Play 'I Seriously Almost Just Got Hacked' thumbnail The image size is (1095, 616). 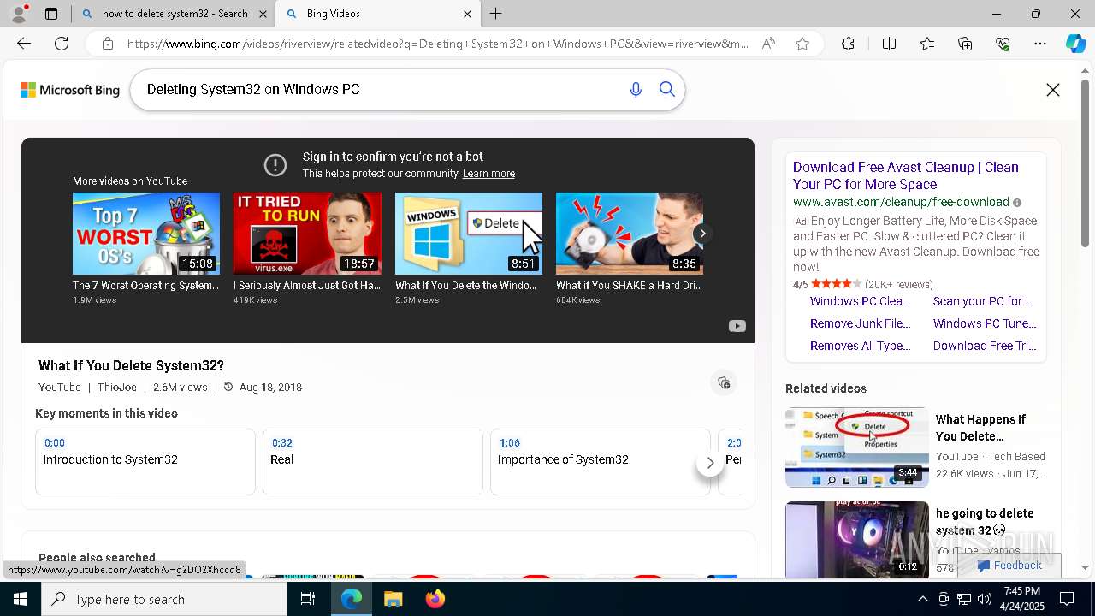307,234
